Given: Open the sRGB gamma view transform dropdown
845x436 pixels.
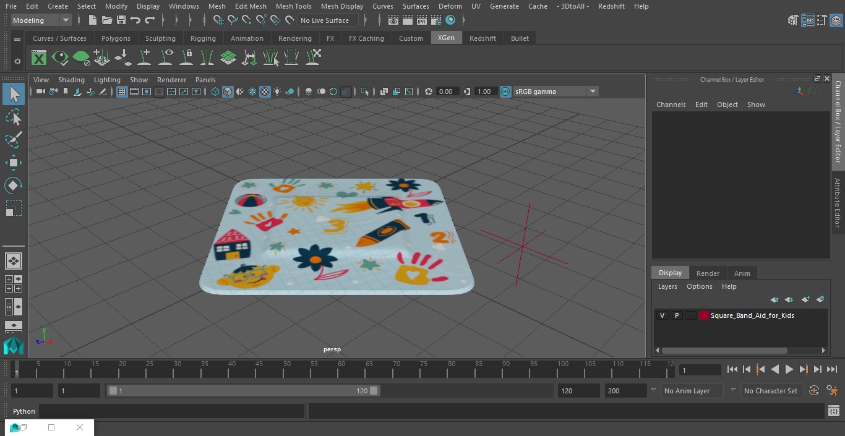Looking at the screenshot, I should point(593,92).
